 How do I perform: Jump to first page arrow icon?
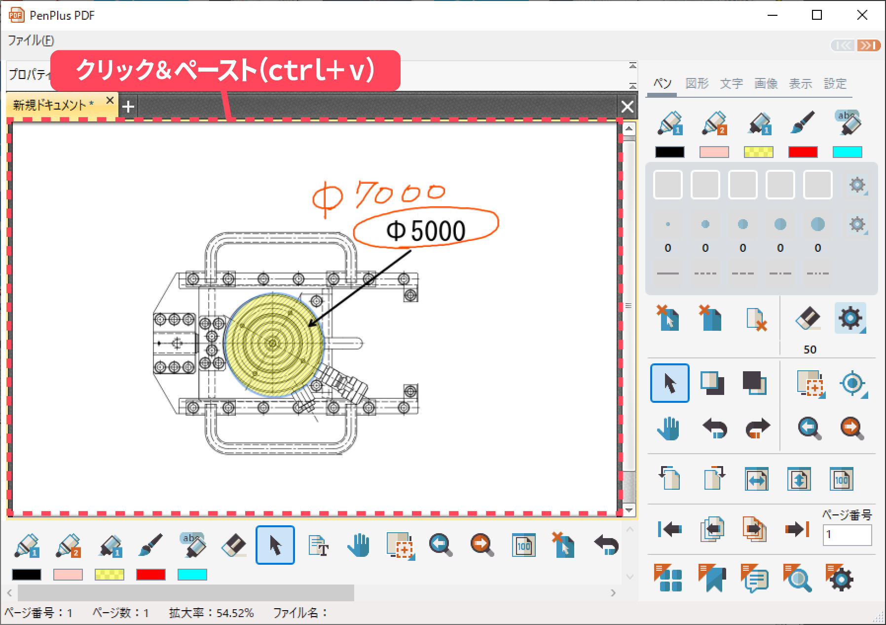tap(669, 529)
